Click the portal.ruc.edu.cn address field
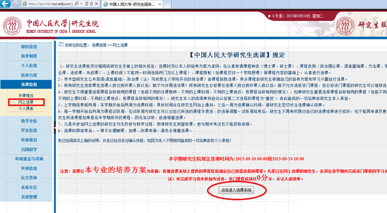This screenshot has height=213, width=387. tap(51, 4)
